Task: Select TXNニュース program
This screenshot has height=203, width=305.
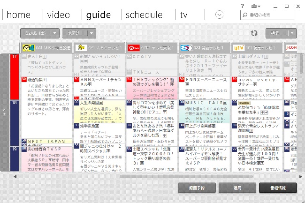Action: (152, 72)
